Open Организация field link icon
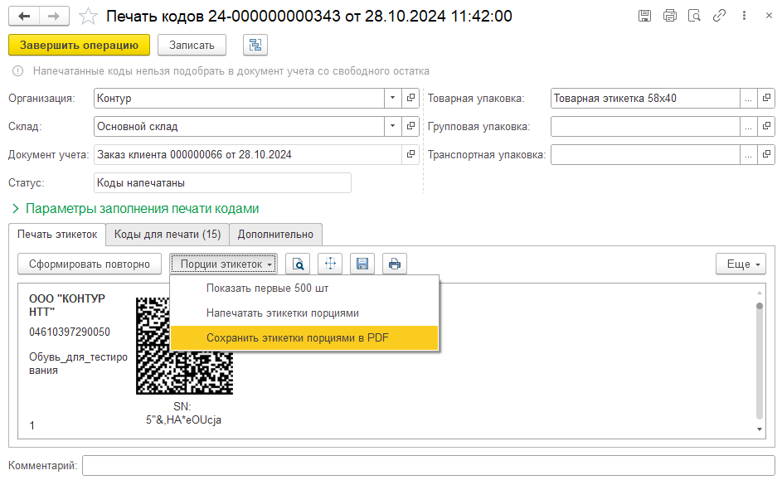Screen dimensions: 782x480 tap(410, 98)
